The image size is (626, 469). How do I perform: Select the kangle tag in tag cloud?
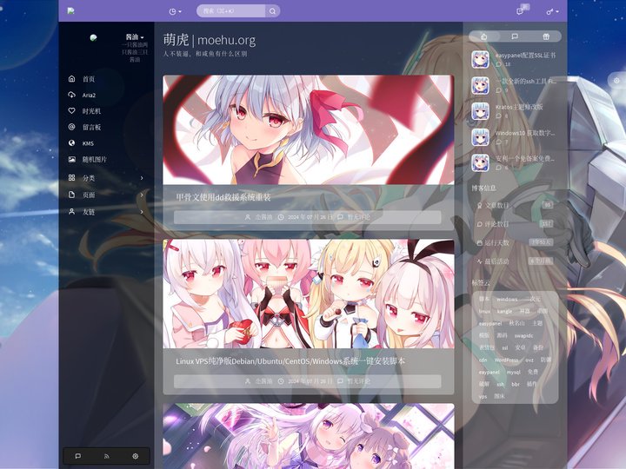click(504, 311)
